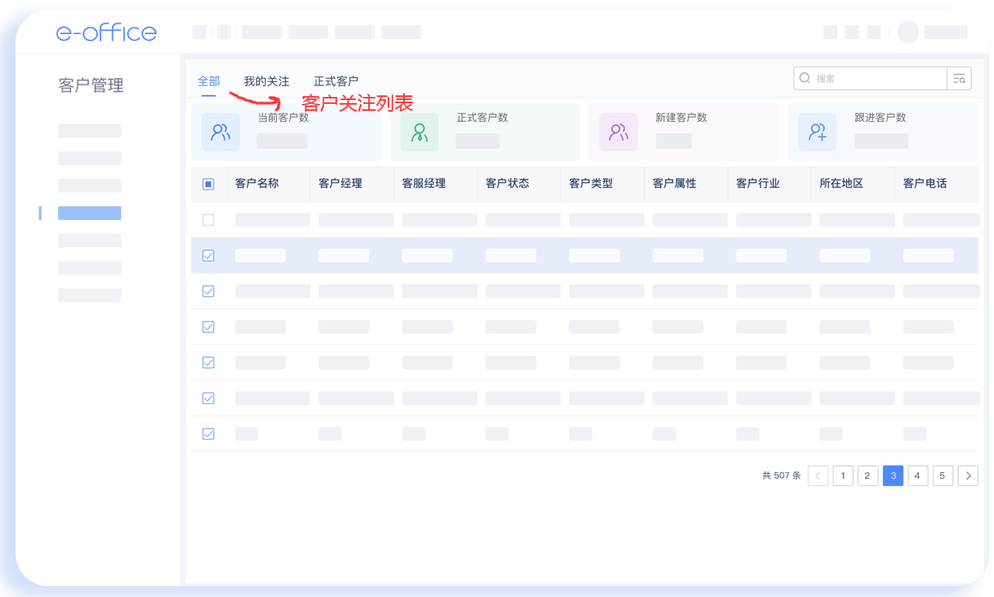Uncheck the last table row's checkbox
This screenshot has width=994, height=597.
click(x=208, y=434)
